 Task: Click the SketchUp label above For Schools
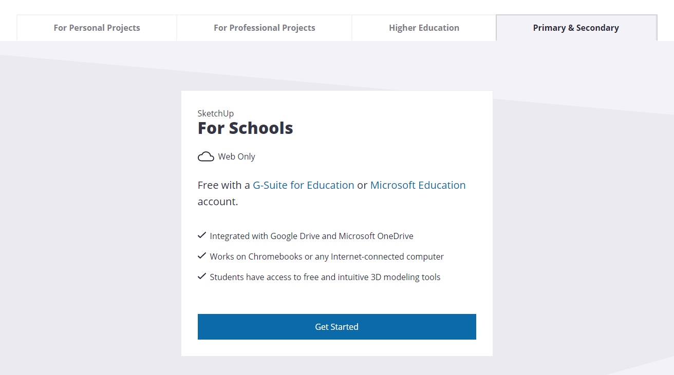pyautogui.click(x=216, y=113)
